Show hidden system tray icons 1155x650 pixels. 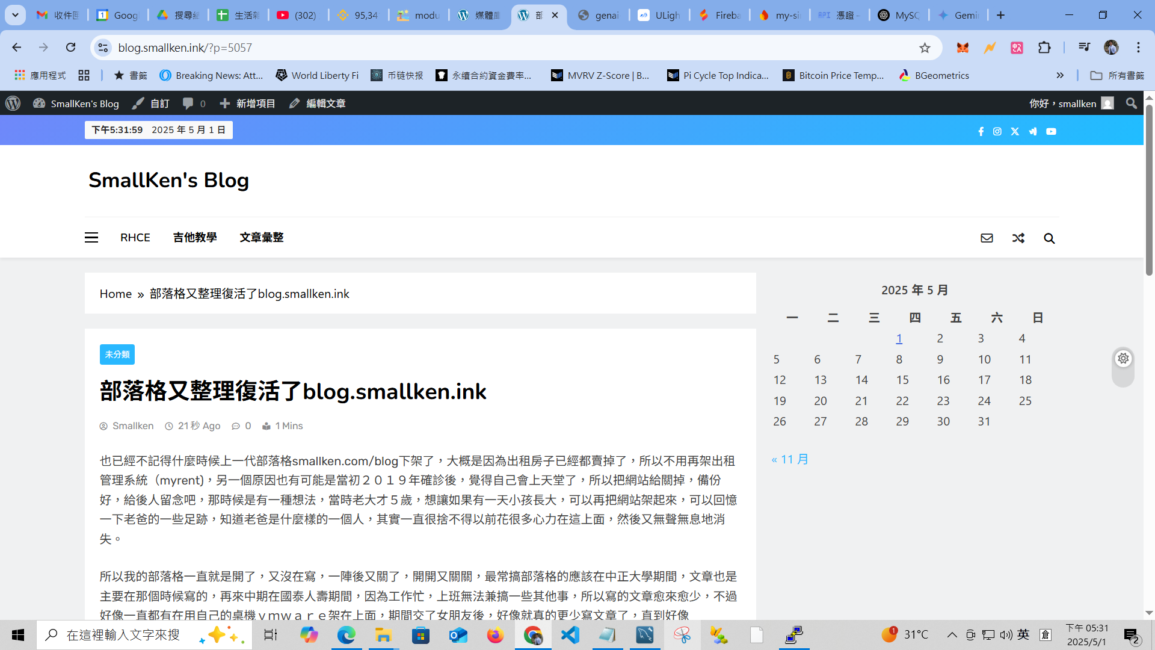[x=952, y=635]
